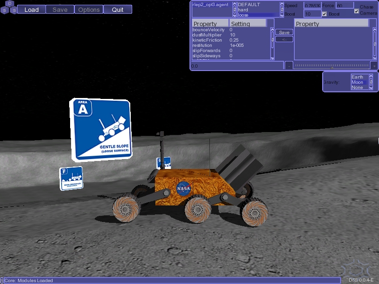Click the NASA logo on the rover
The width and height of the screenshot is (379, 284).
tap(184, 188)
